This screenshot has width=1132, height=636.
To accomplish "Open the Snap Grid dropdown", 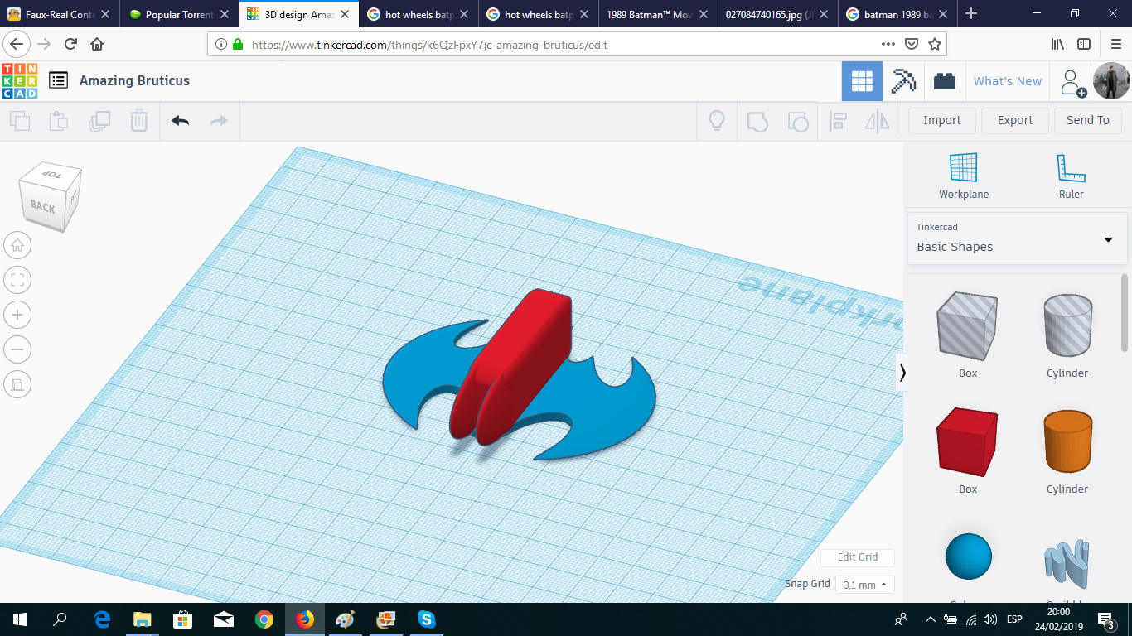I will click(x=864, y=584).
